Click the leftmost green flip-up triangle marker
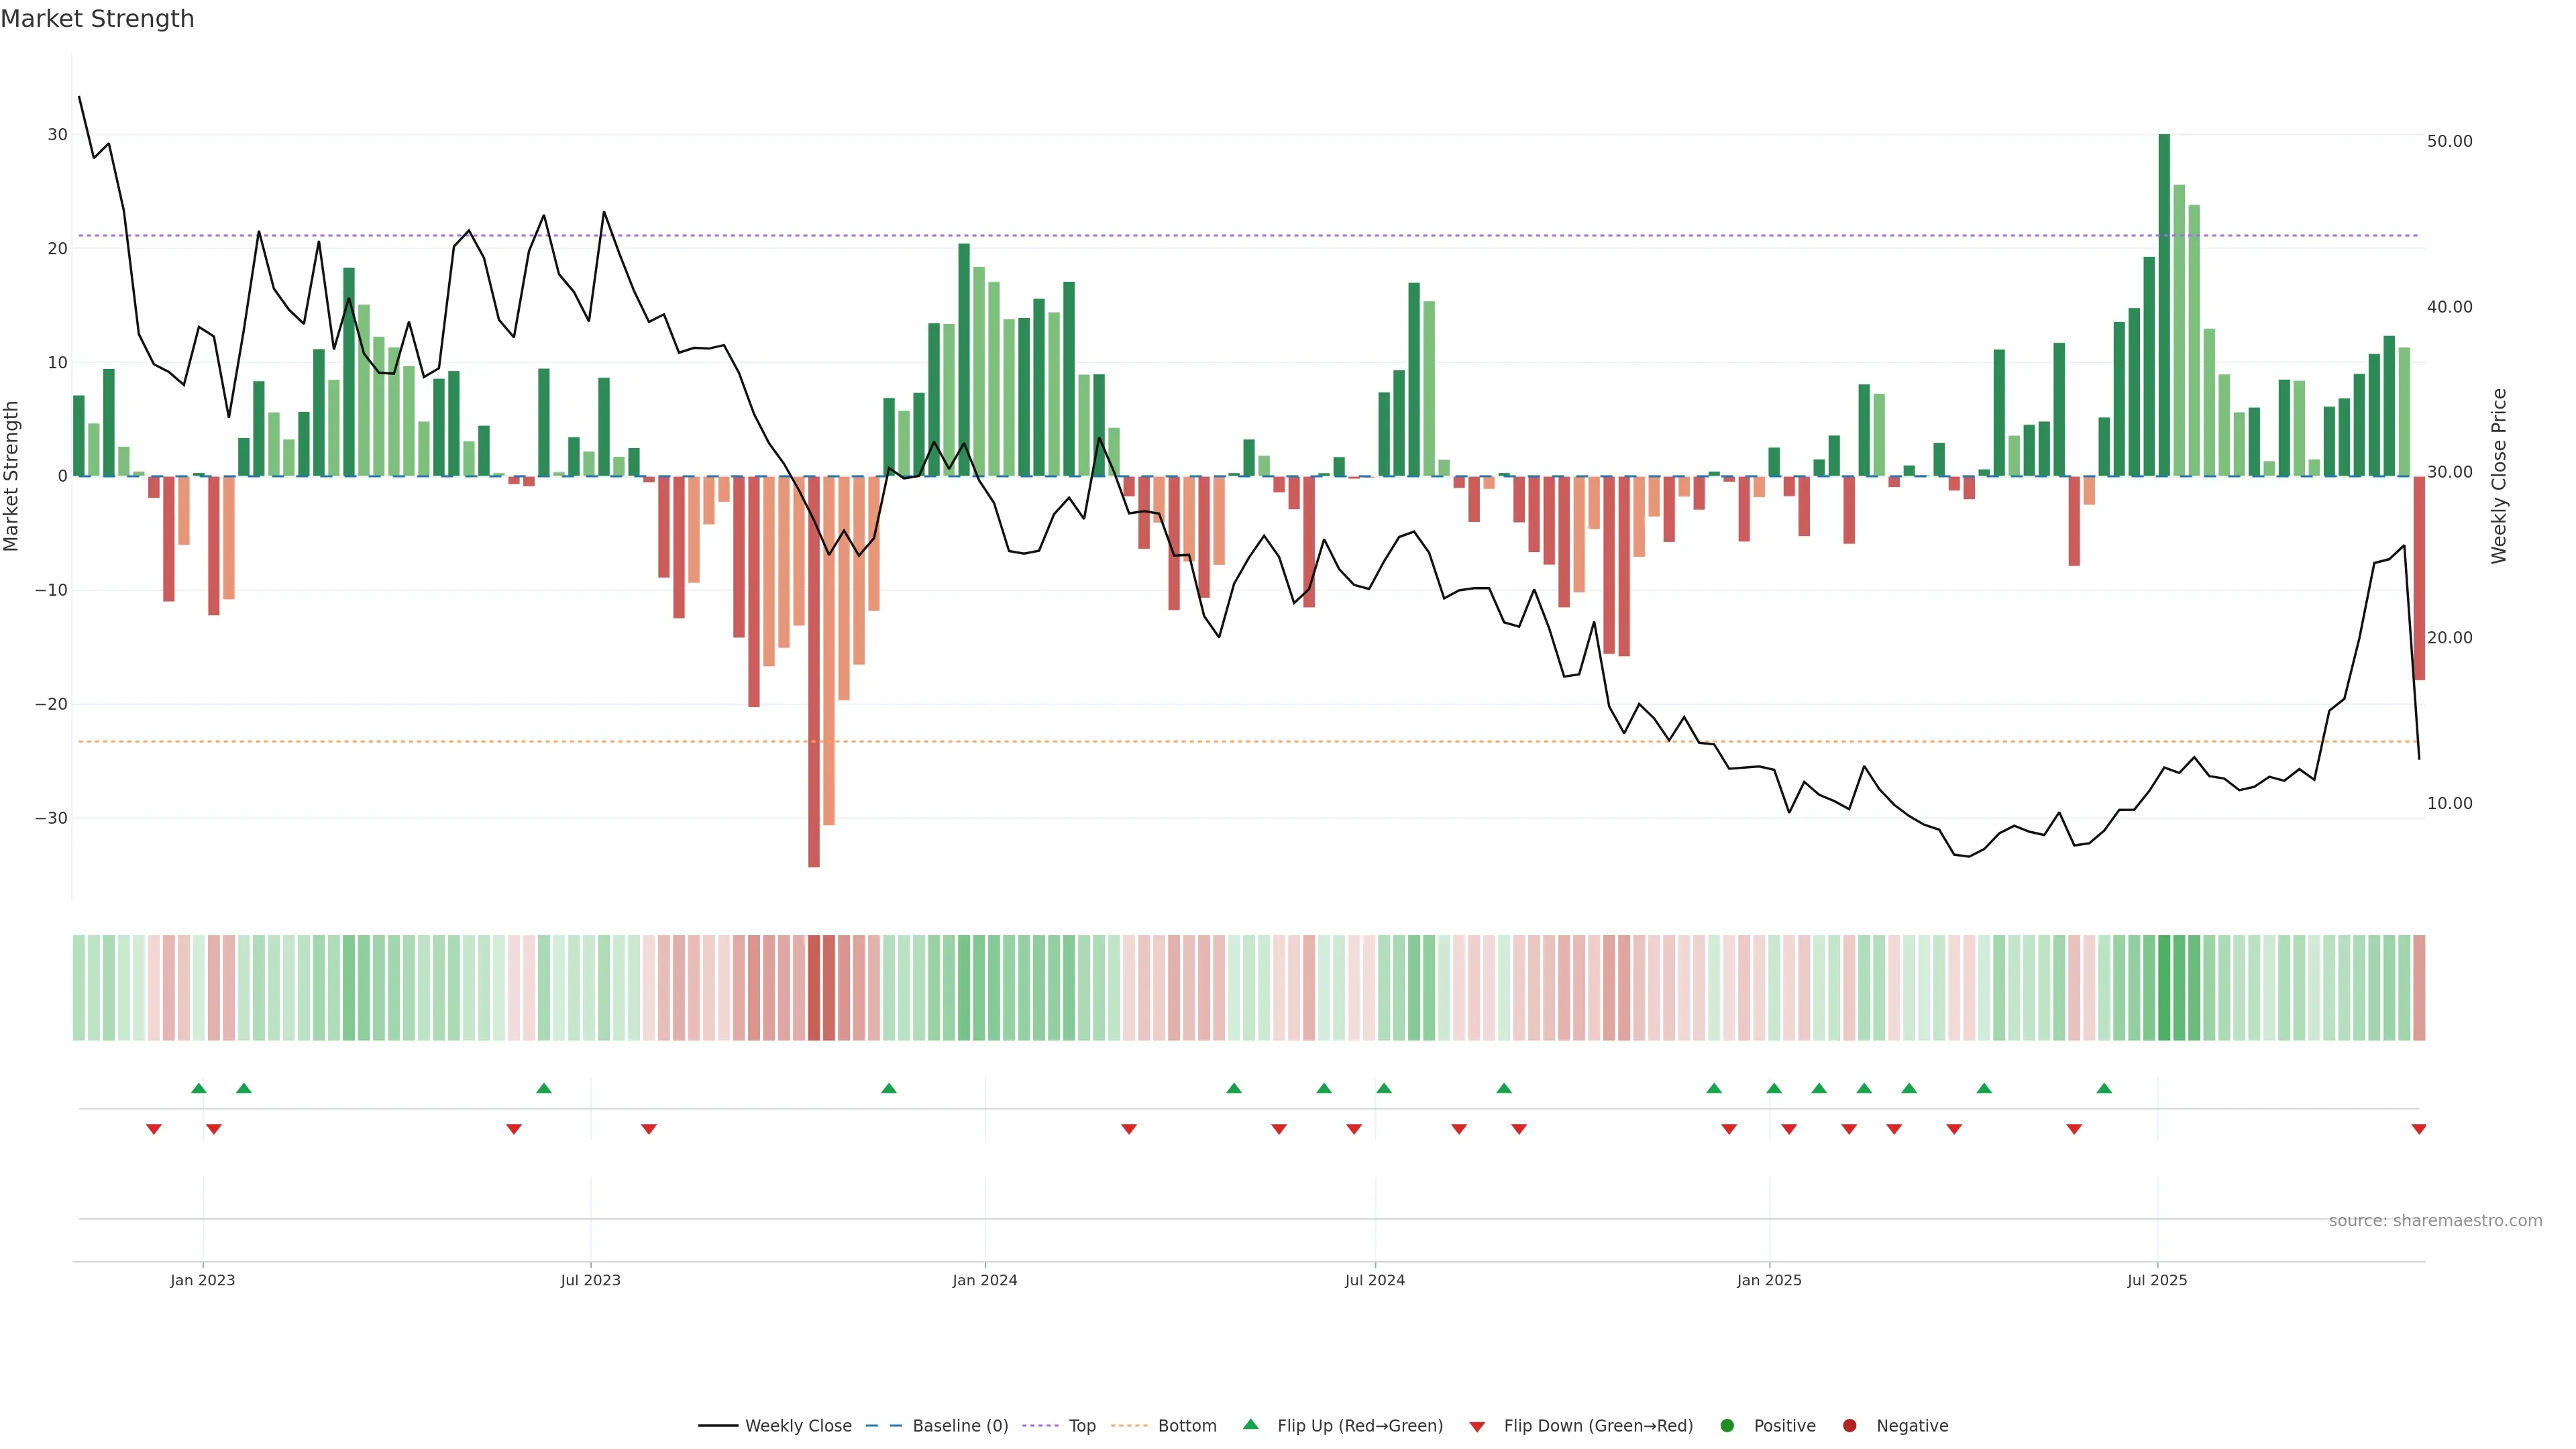 click(x=198, y=1088)
